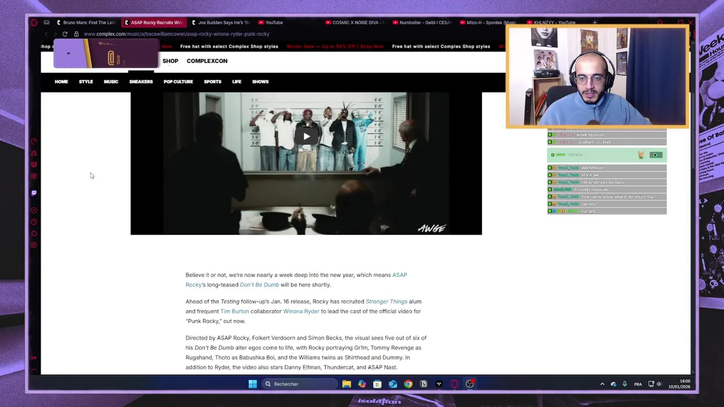Go forward in browser history
Viewport: 724px width, 407px height.
(55, 34)
